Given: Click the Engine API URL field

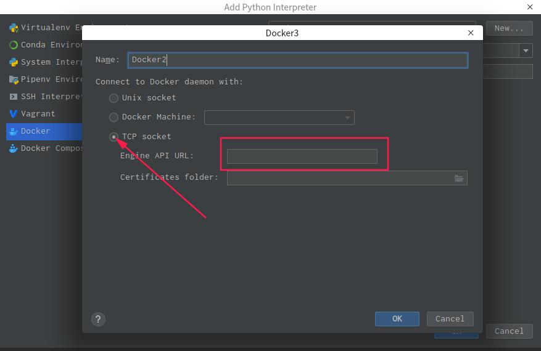Looking at the screenshot, I should click(302, 156).
